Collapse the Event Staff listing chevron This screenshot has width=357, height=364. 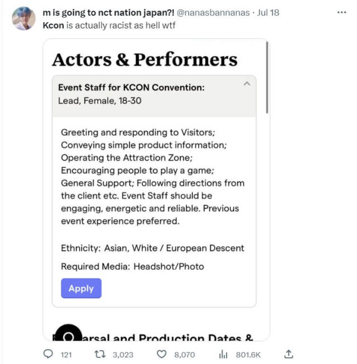click(247, 83)
